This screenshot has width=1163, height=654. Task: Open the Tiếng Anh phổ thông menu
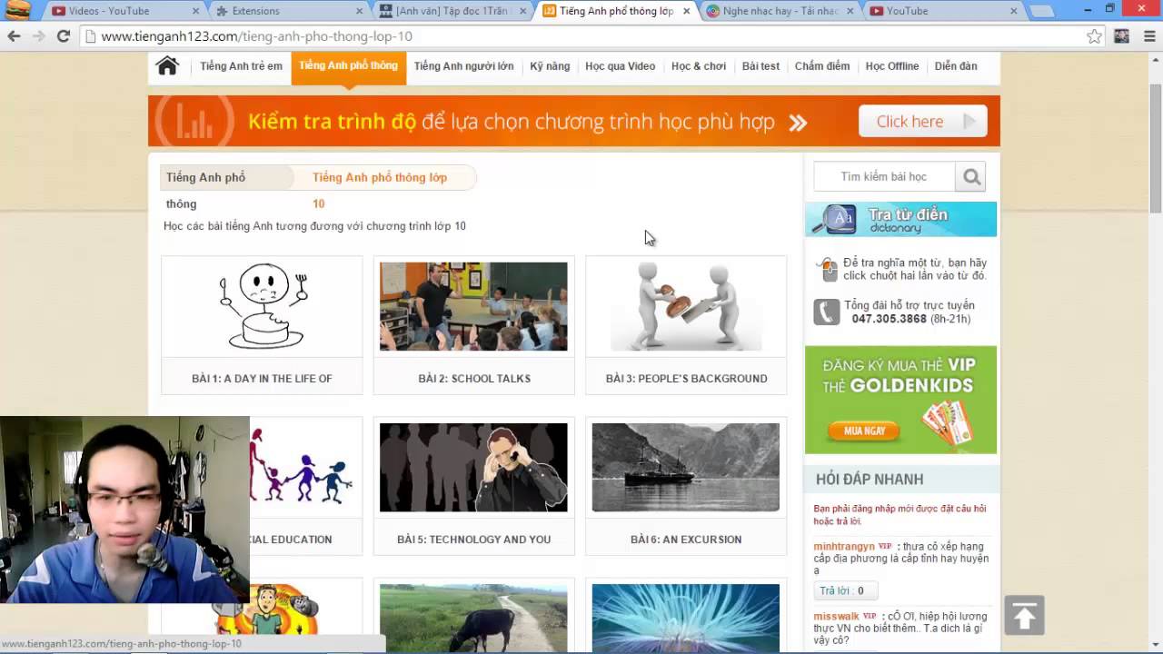(348, 66)
